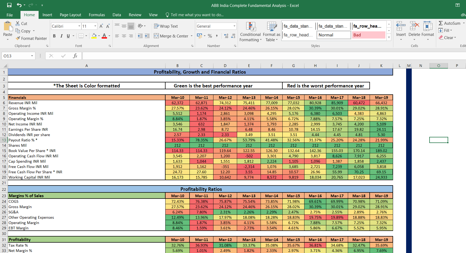The width and height of the screenshot is (466, 253).
Task: Increase decimal places
Action: tap(226, 36)
